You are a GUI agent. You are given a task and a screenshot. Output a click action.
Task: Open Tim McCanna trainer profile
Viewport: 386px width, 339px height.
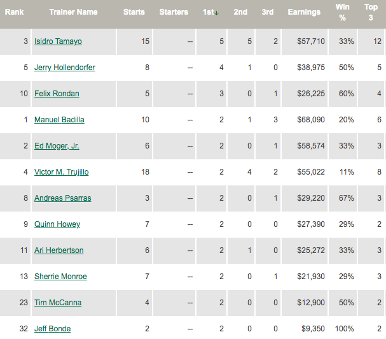coord(57,303)
